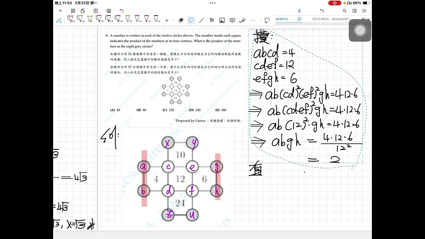Click the undo arrow near microphone

pyautogui.click(x=322, y=11)
